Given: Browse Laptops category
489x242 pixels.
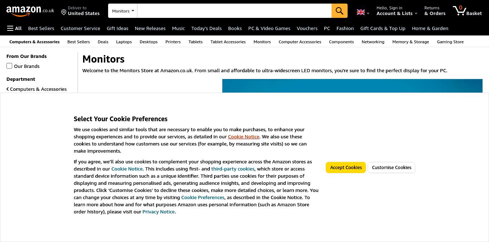Looking at the screenshot, I should pyautogui.click(x=124, y=42).
